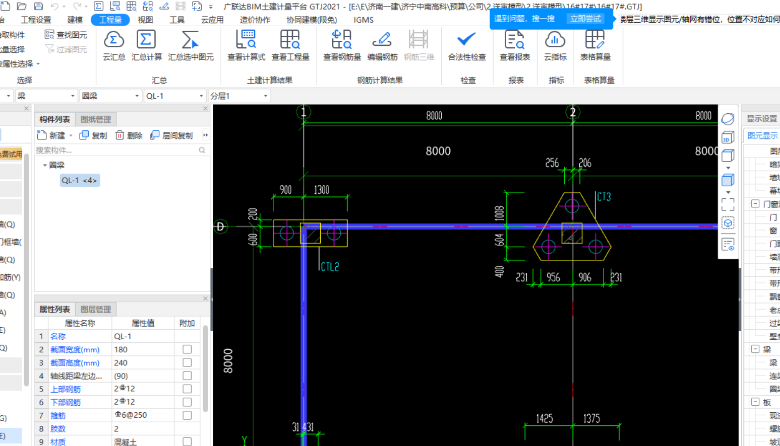
Task: Click 复制 to copy component
Action: (94, 135)
